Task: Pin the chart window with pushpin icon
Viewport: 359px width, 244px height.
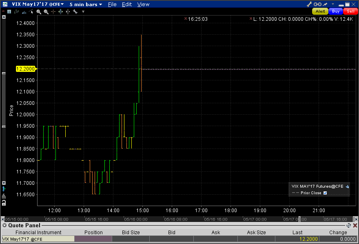Action: 325,4
